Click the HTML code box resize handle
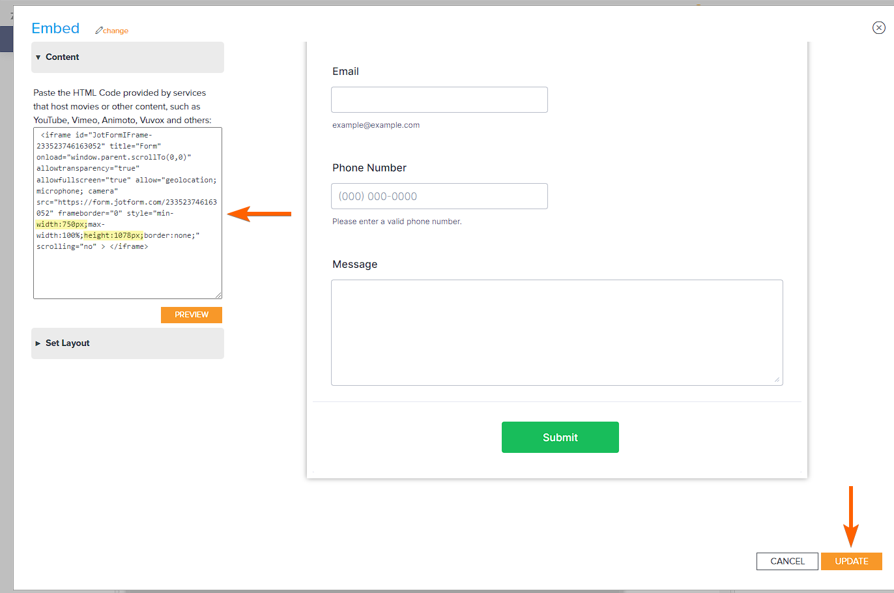Screen dimensions: 894x593 click(x=218, y=295)
